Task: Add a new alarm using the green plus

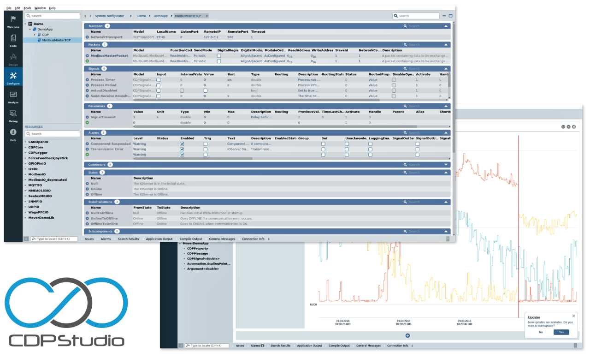Action: (x=86, y=154)
